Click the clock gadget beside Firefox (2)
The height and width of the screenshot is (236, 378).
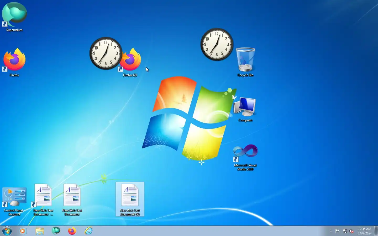106,53
